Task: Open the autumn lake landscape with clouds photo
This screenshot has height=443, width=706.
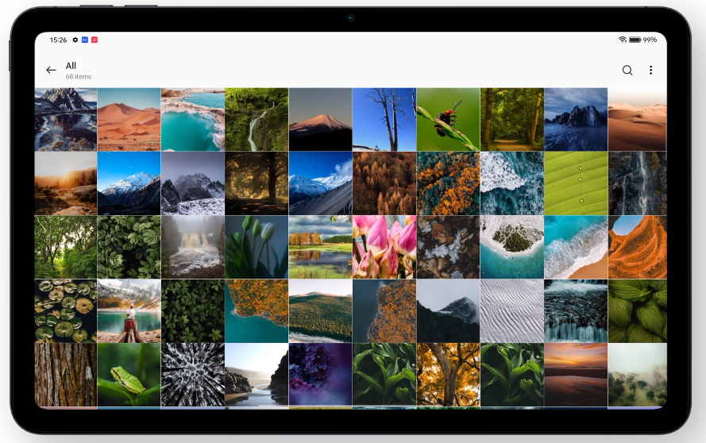Action: point(321,247)
